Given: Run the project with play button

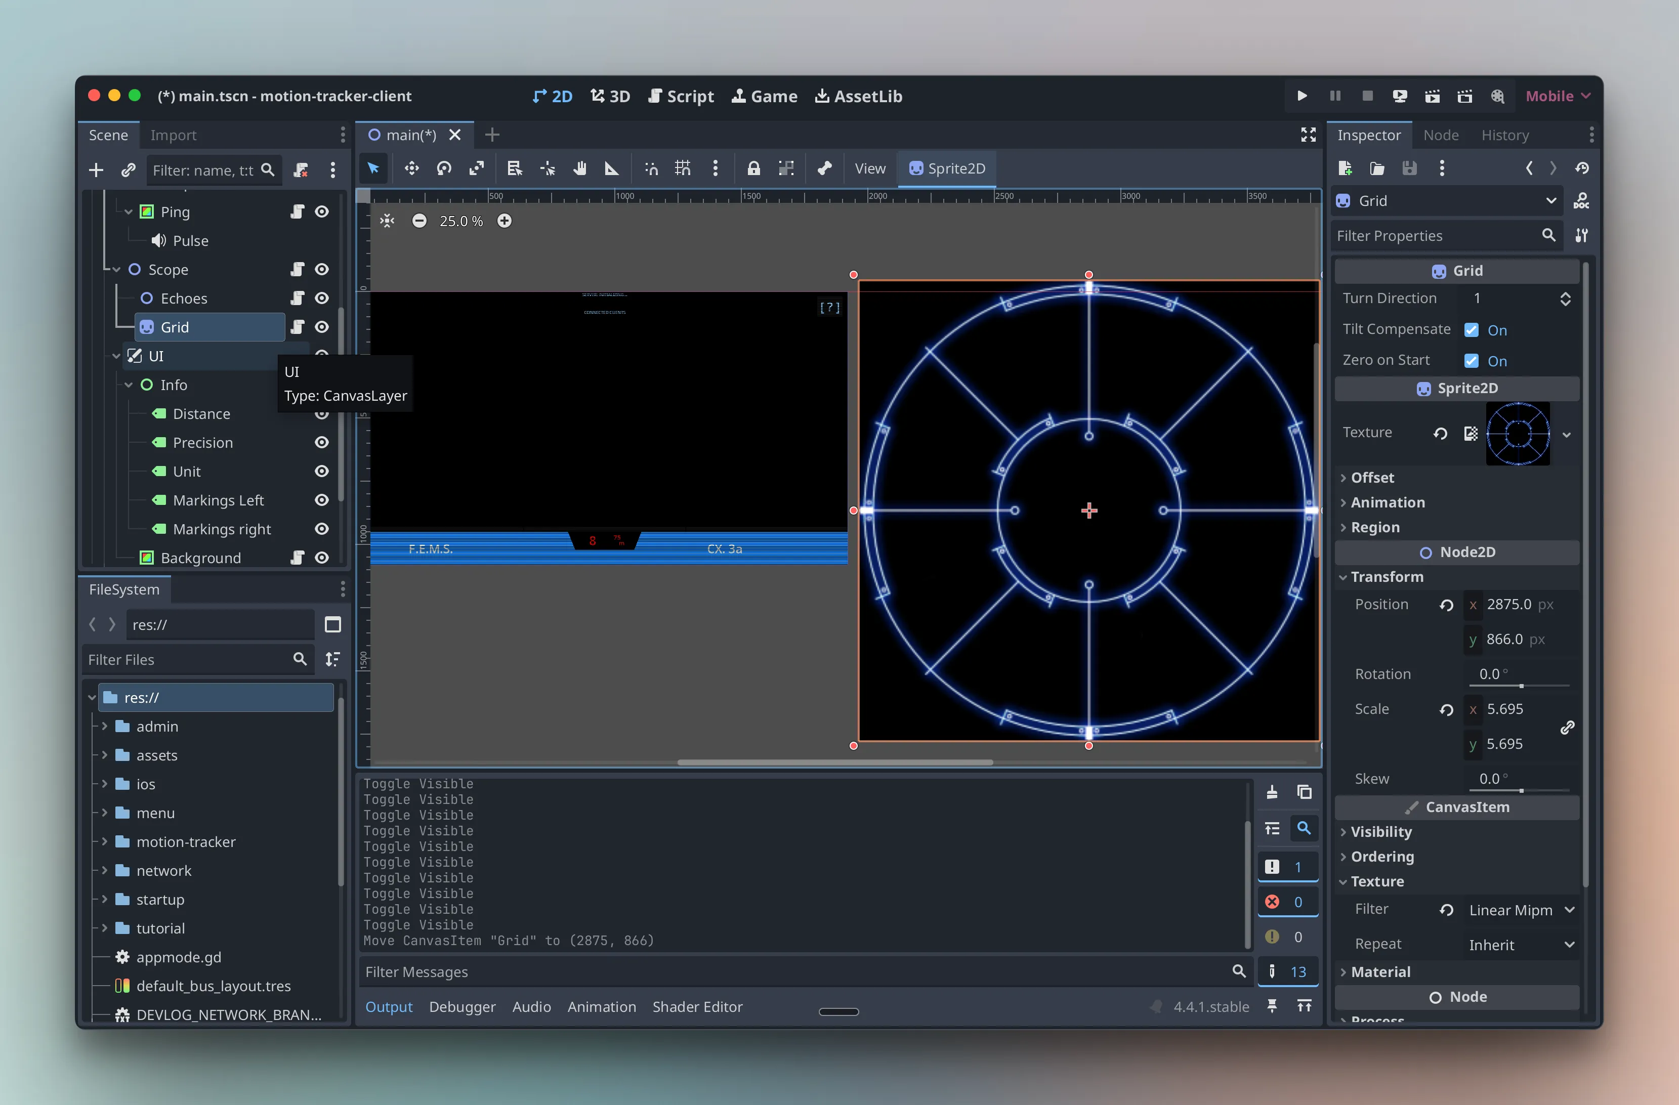Looking at the screenshot, I should [1302, 96].
